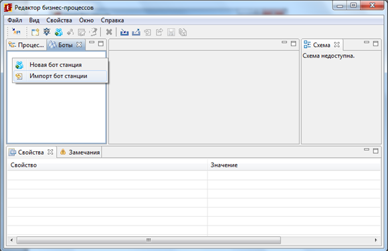
Task: Close the Боты tab
Action: click(79, 45)
